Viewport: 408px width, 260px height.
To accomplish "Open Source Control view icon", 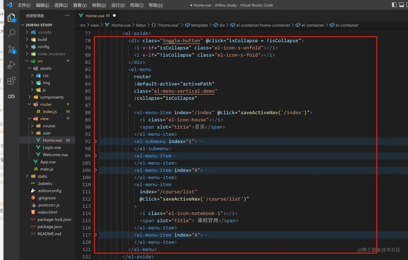I will pyautogui.click(x=11, y=49).
